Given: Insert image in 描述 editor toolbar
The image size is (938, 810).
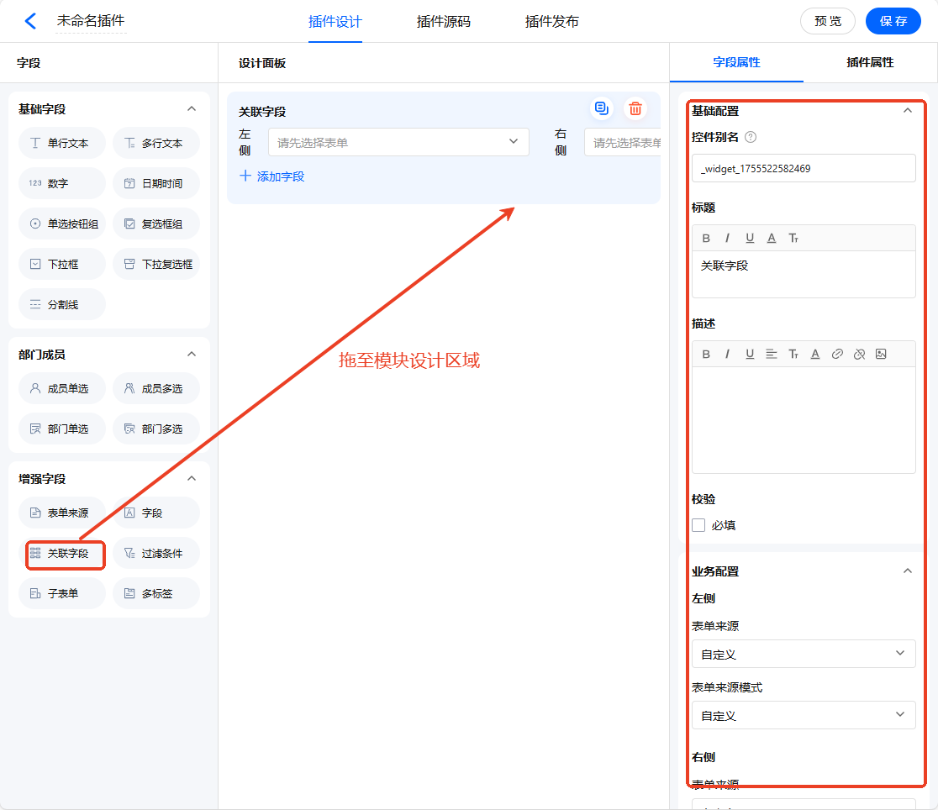Looking at the screenshot, I should [x=881, y=354].
